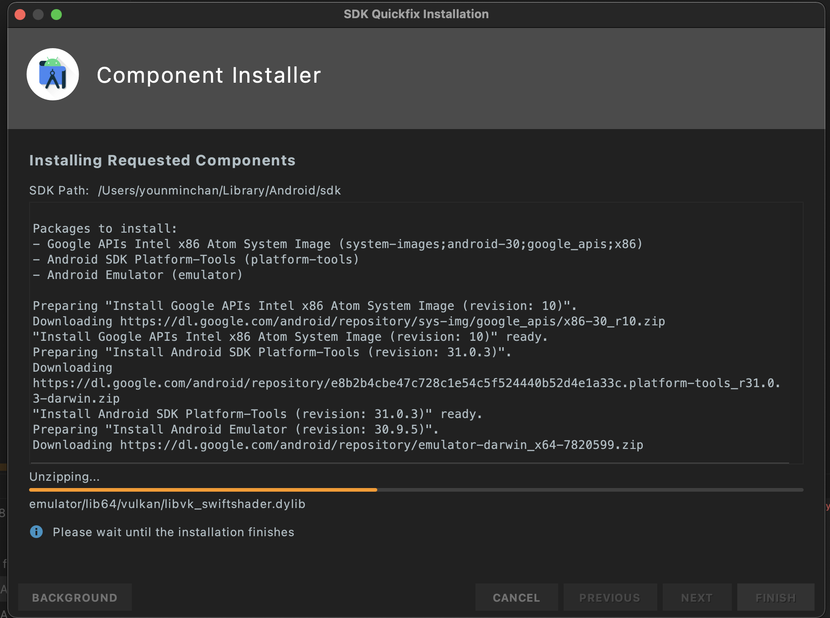Click emulator-darwin_x64-7820599.zip download line
The height and width of the screenshot is (618, 830).
pos(338,445)
